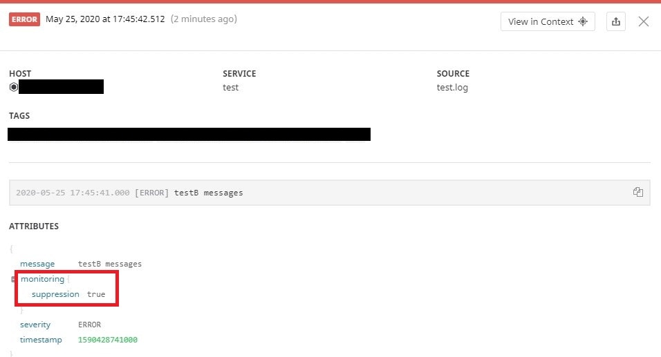Close the log detail panel

coord(643,21)
